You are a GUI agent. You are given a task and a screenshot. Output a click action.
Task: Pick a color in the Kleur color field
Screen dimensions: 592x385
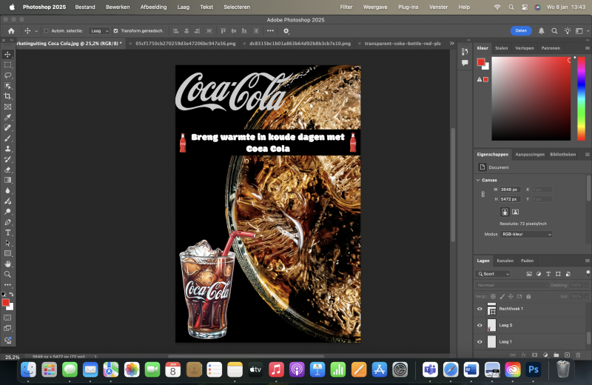click(x=531, y=98)
